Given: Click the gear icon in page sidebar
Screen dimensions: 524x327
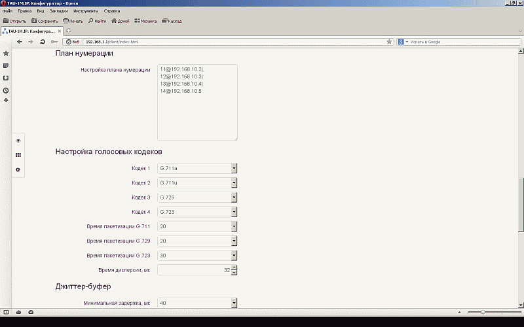Looking at the screenshot, I should click(x=18, y=169).
